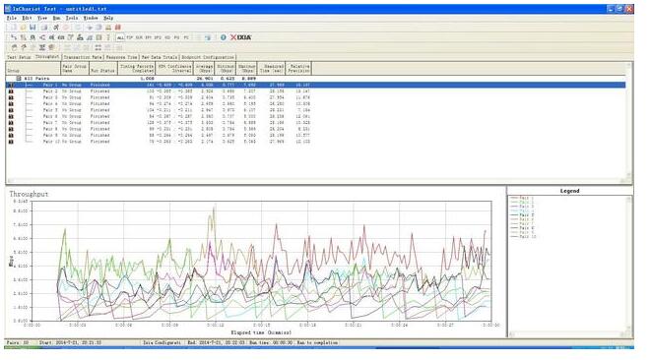Click the blue Help info icon beside IXIA
Viewport: 651px width, 360px height.
coord(224,37)
